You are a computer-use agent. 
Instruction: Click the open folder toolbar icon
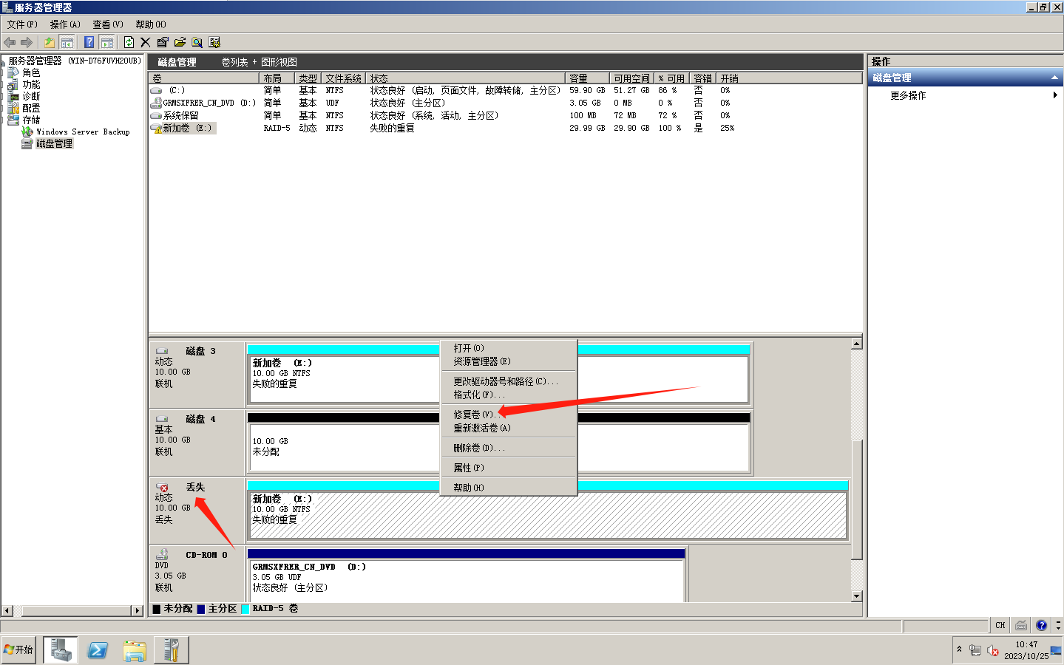pyautogui.click(x=180, y=42)
